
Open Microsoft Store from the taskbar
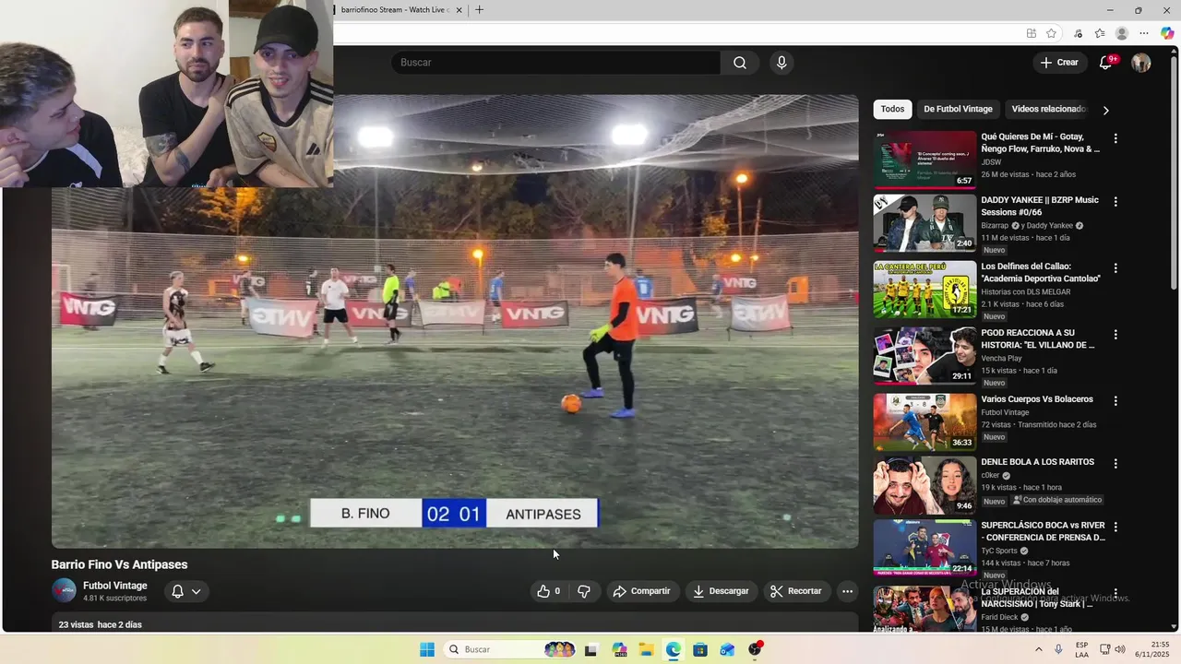[700, 649]
